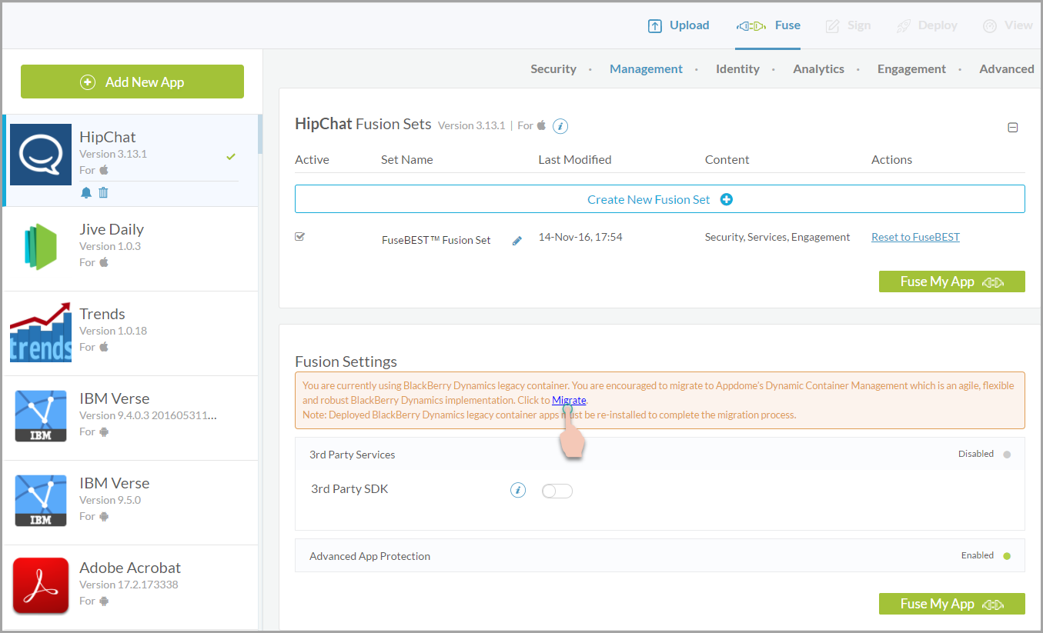Click the Deploy rocket icon
Image resolution: width=1043 pixels, height=633 pixels.
click(x=904, y=26)
